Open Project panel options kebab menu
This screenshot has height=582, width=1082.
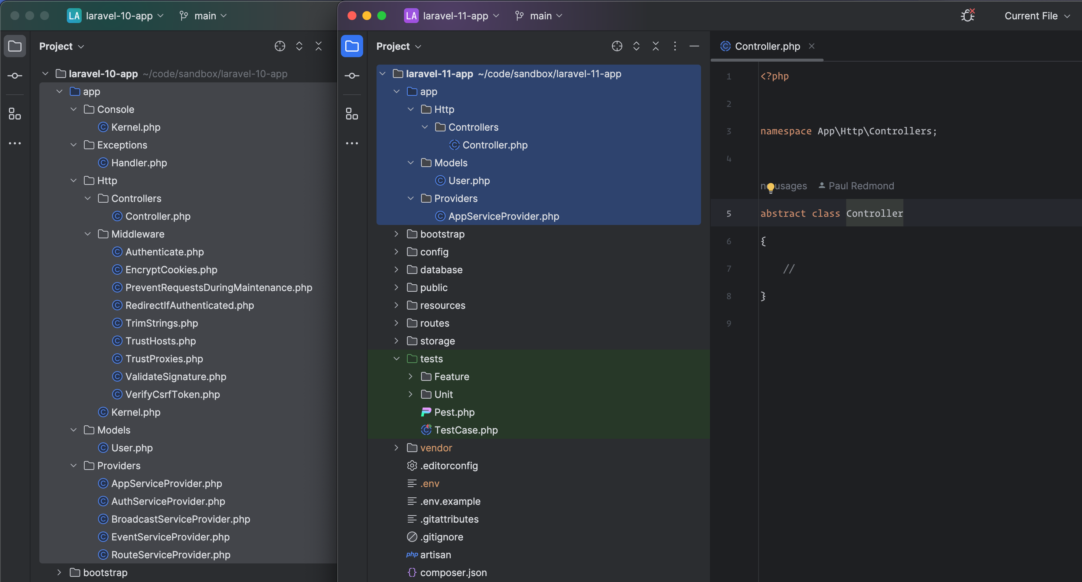point(675,46)
